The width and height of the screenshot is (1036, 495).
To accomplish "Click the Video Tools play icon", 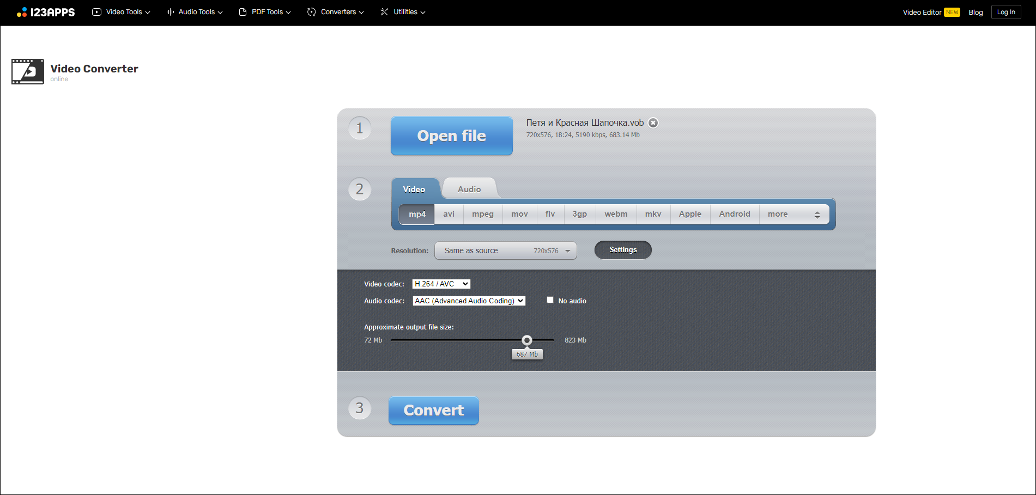I will click(x=96, y=12).
